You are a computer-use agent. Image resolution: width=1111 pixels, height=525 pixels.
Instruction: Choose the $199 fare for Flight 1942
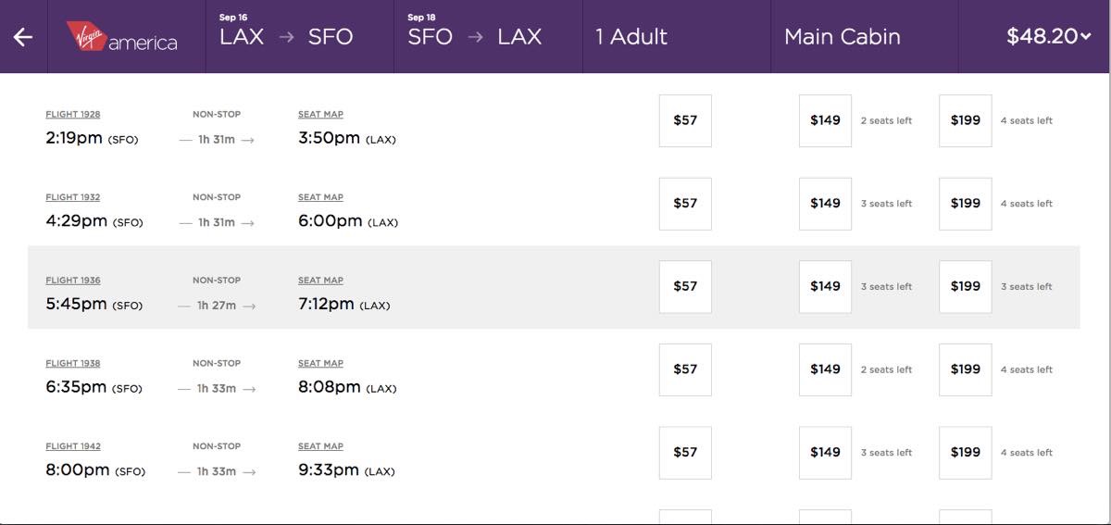965,453
